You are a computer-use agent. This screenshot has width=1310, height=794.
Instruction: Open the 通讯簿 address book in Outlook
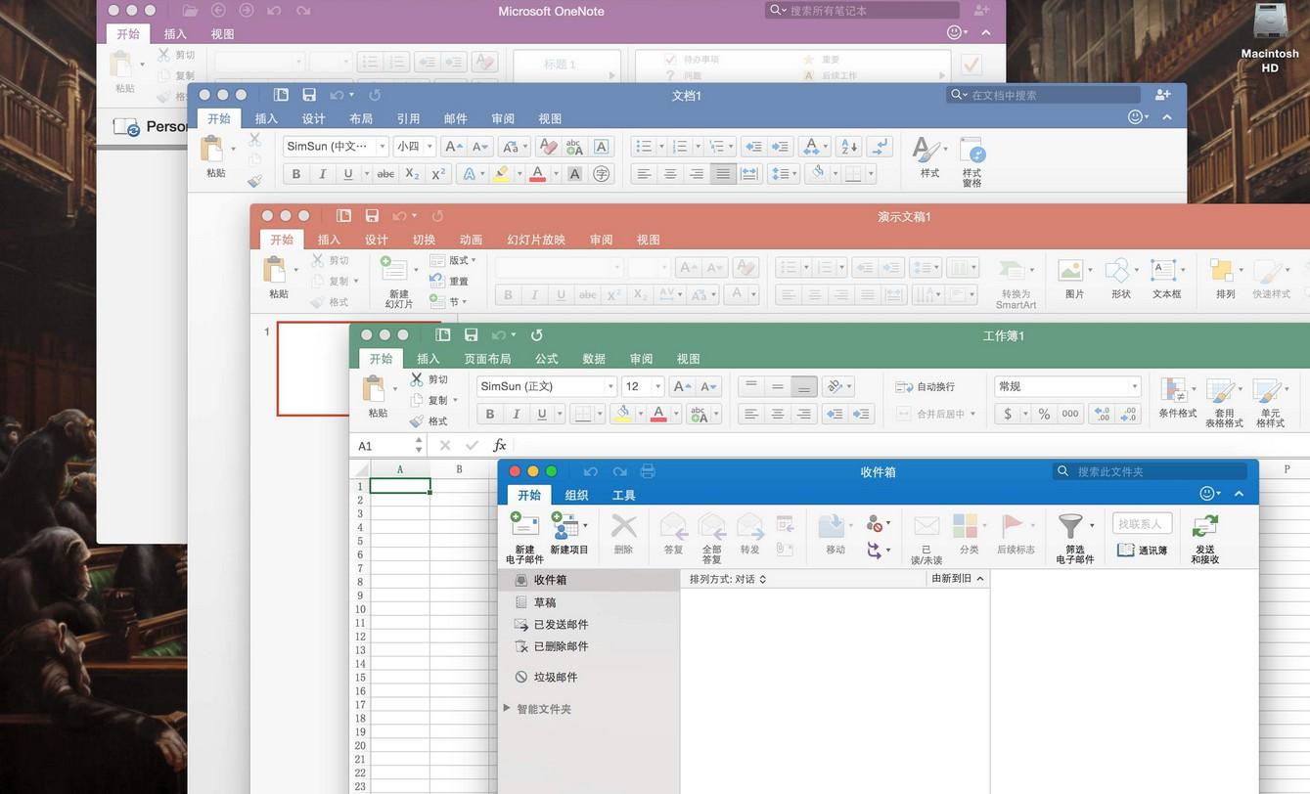click(x=1142, y=551)
